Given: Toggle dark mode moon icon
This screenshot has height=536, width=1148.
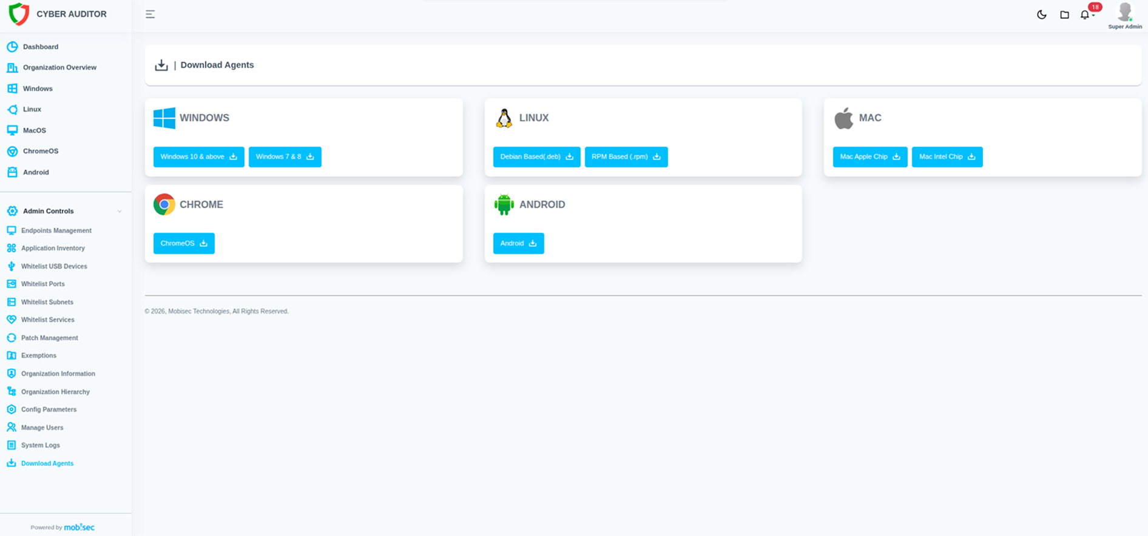Looking at the screenshot, I should [x=1041, y=15].
